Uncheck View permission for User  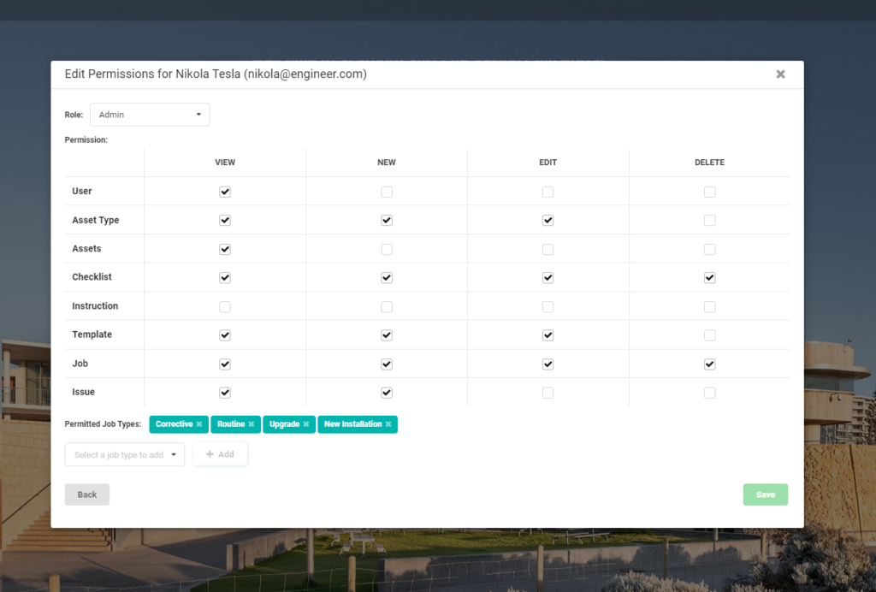[225, 192]
